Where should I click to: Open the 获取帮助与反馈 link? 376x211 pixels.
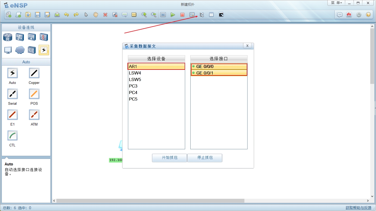click(358, 208)
